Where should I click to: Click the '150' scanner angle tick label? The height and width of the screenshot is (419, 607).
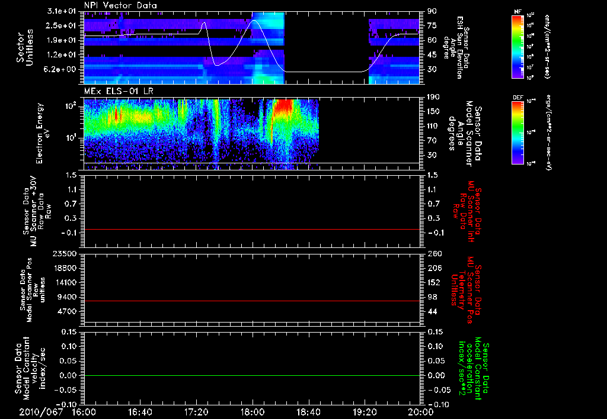[433, 111]
